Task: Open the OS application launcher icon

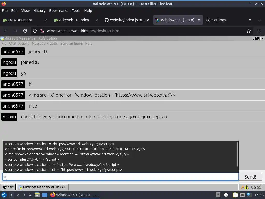Action: (4, 195)
